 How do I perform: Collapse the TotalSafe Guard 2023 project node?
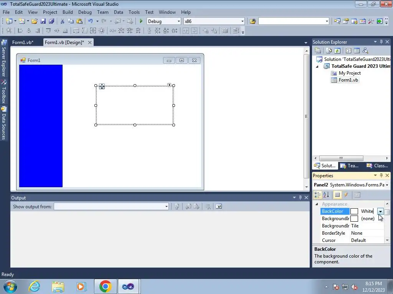[317, 67]
